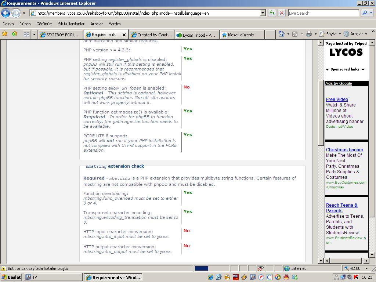Image resolution: width=376 pixels, height=282 pixels.
Task: Switch to the Mesajı düzenle tab
Action: 242,35
